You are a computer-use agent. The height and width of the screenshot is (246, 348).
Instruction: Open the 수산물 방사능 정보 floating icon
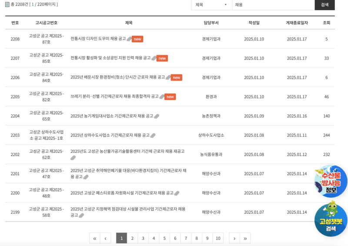pyautogui.click(x=331, y=181)
